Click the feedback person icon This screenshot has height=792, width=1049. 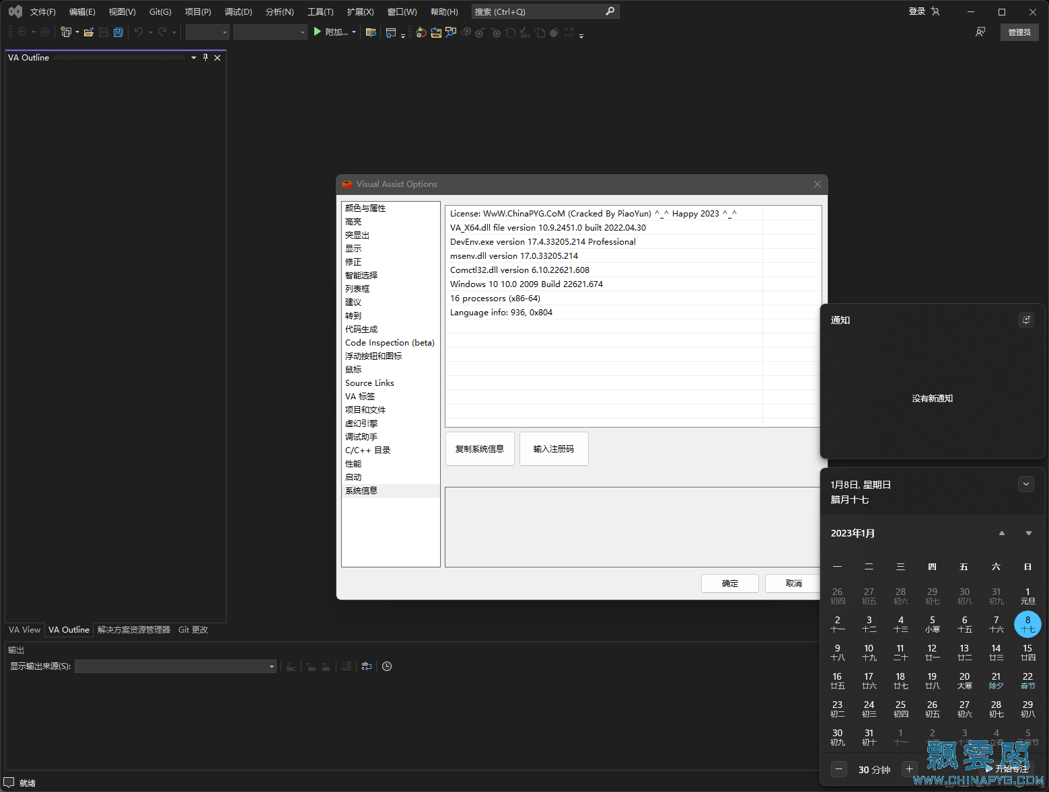click(x=980, y=32)
